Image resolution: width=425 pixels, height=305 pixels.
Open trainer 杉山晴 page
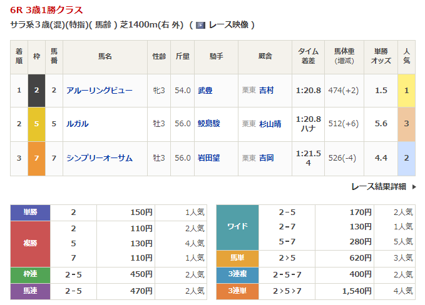click(270, 124)
